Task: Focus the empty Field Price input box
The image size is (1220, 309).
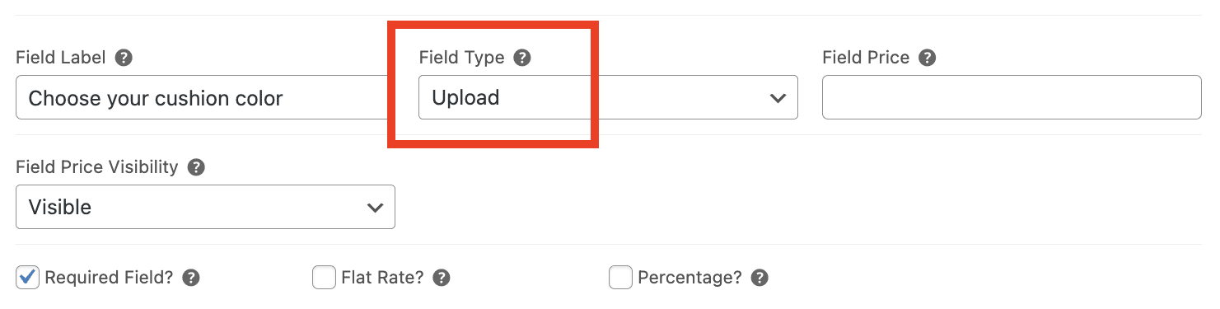Action: 1012,97
